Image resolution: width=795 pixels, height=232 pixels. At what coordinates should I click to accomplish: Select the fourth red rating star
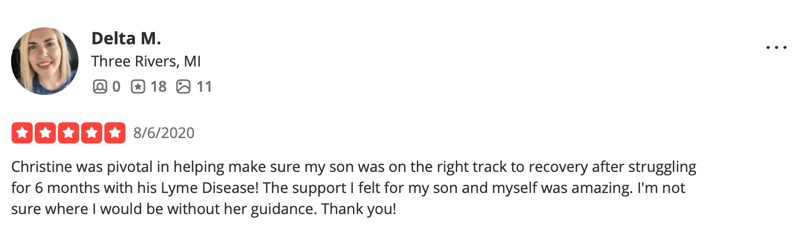coord(92,133)
